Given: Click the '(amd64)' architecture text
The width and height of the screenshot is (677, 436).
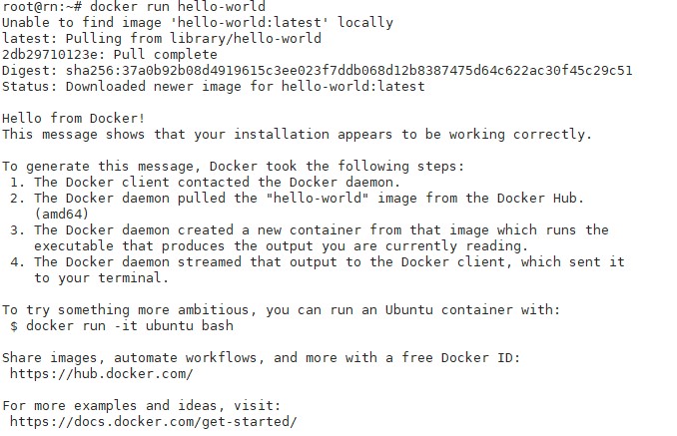Looking at the screenshot, I should [62, 215].
